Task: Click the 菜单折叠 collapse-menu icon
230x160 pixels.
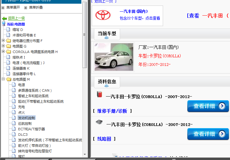Action: tap(26, 8)
